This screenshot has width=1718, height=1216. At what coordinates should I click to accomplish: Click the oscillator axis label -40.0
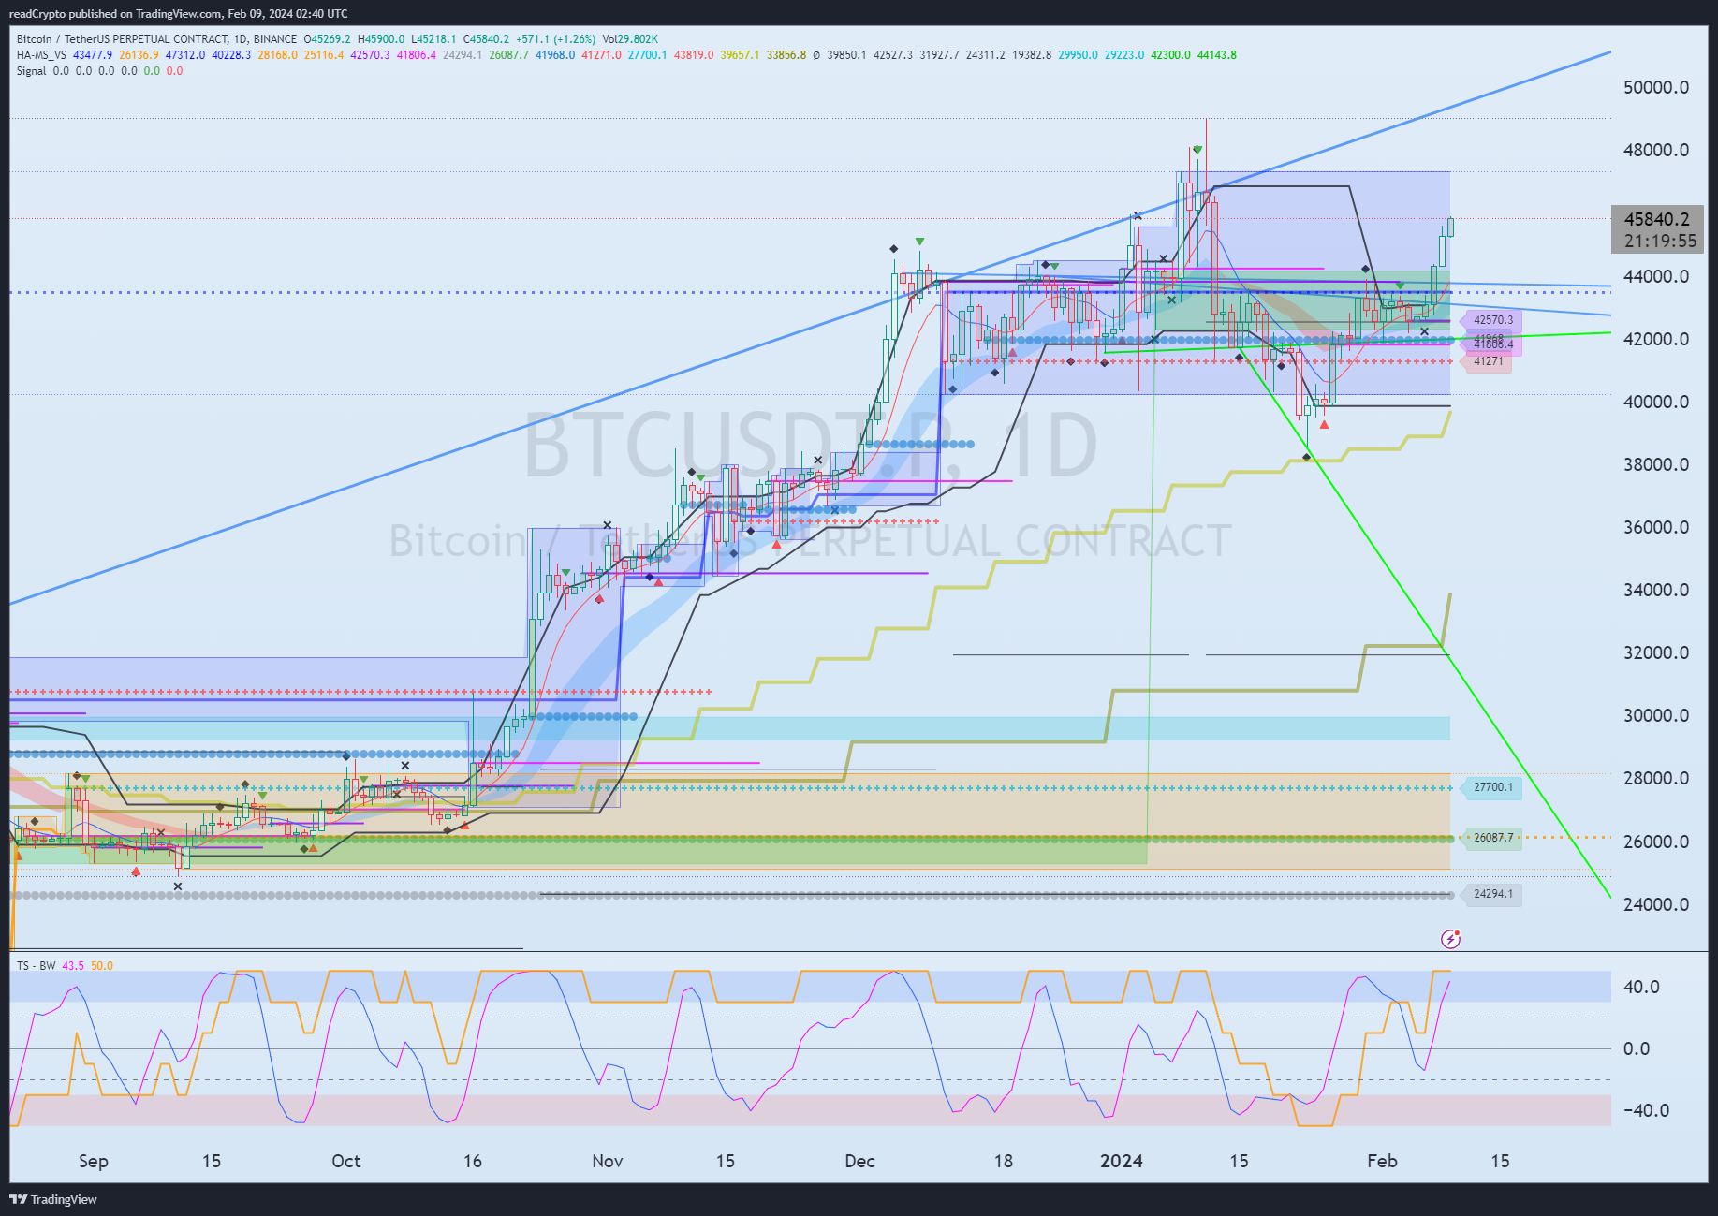pyautogui.click(x=1645, y=1110)
